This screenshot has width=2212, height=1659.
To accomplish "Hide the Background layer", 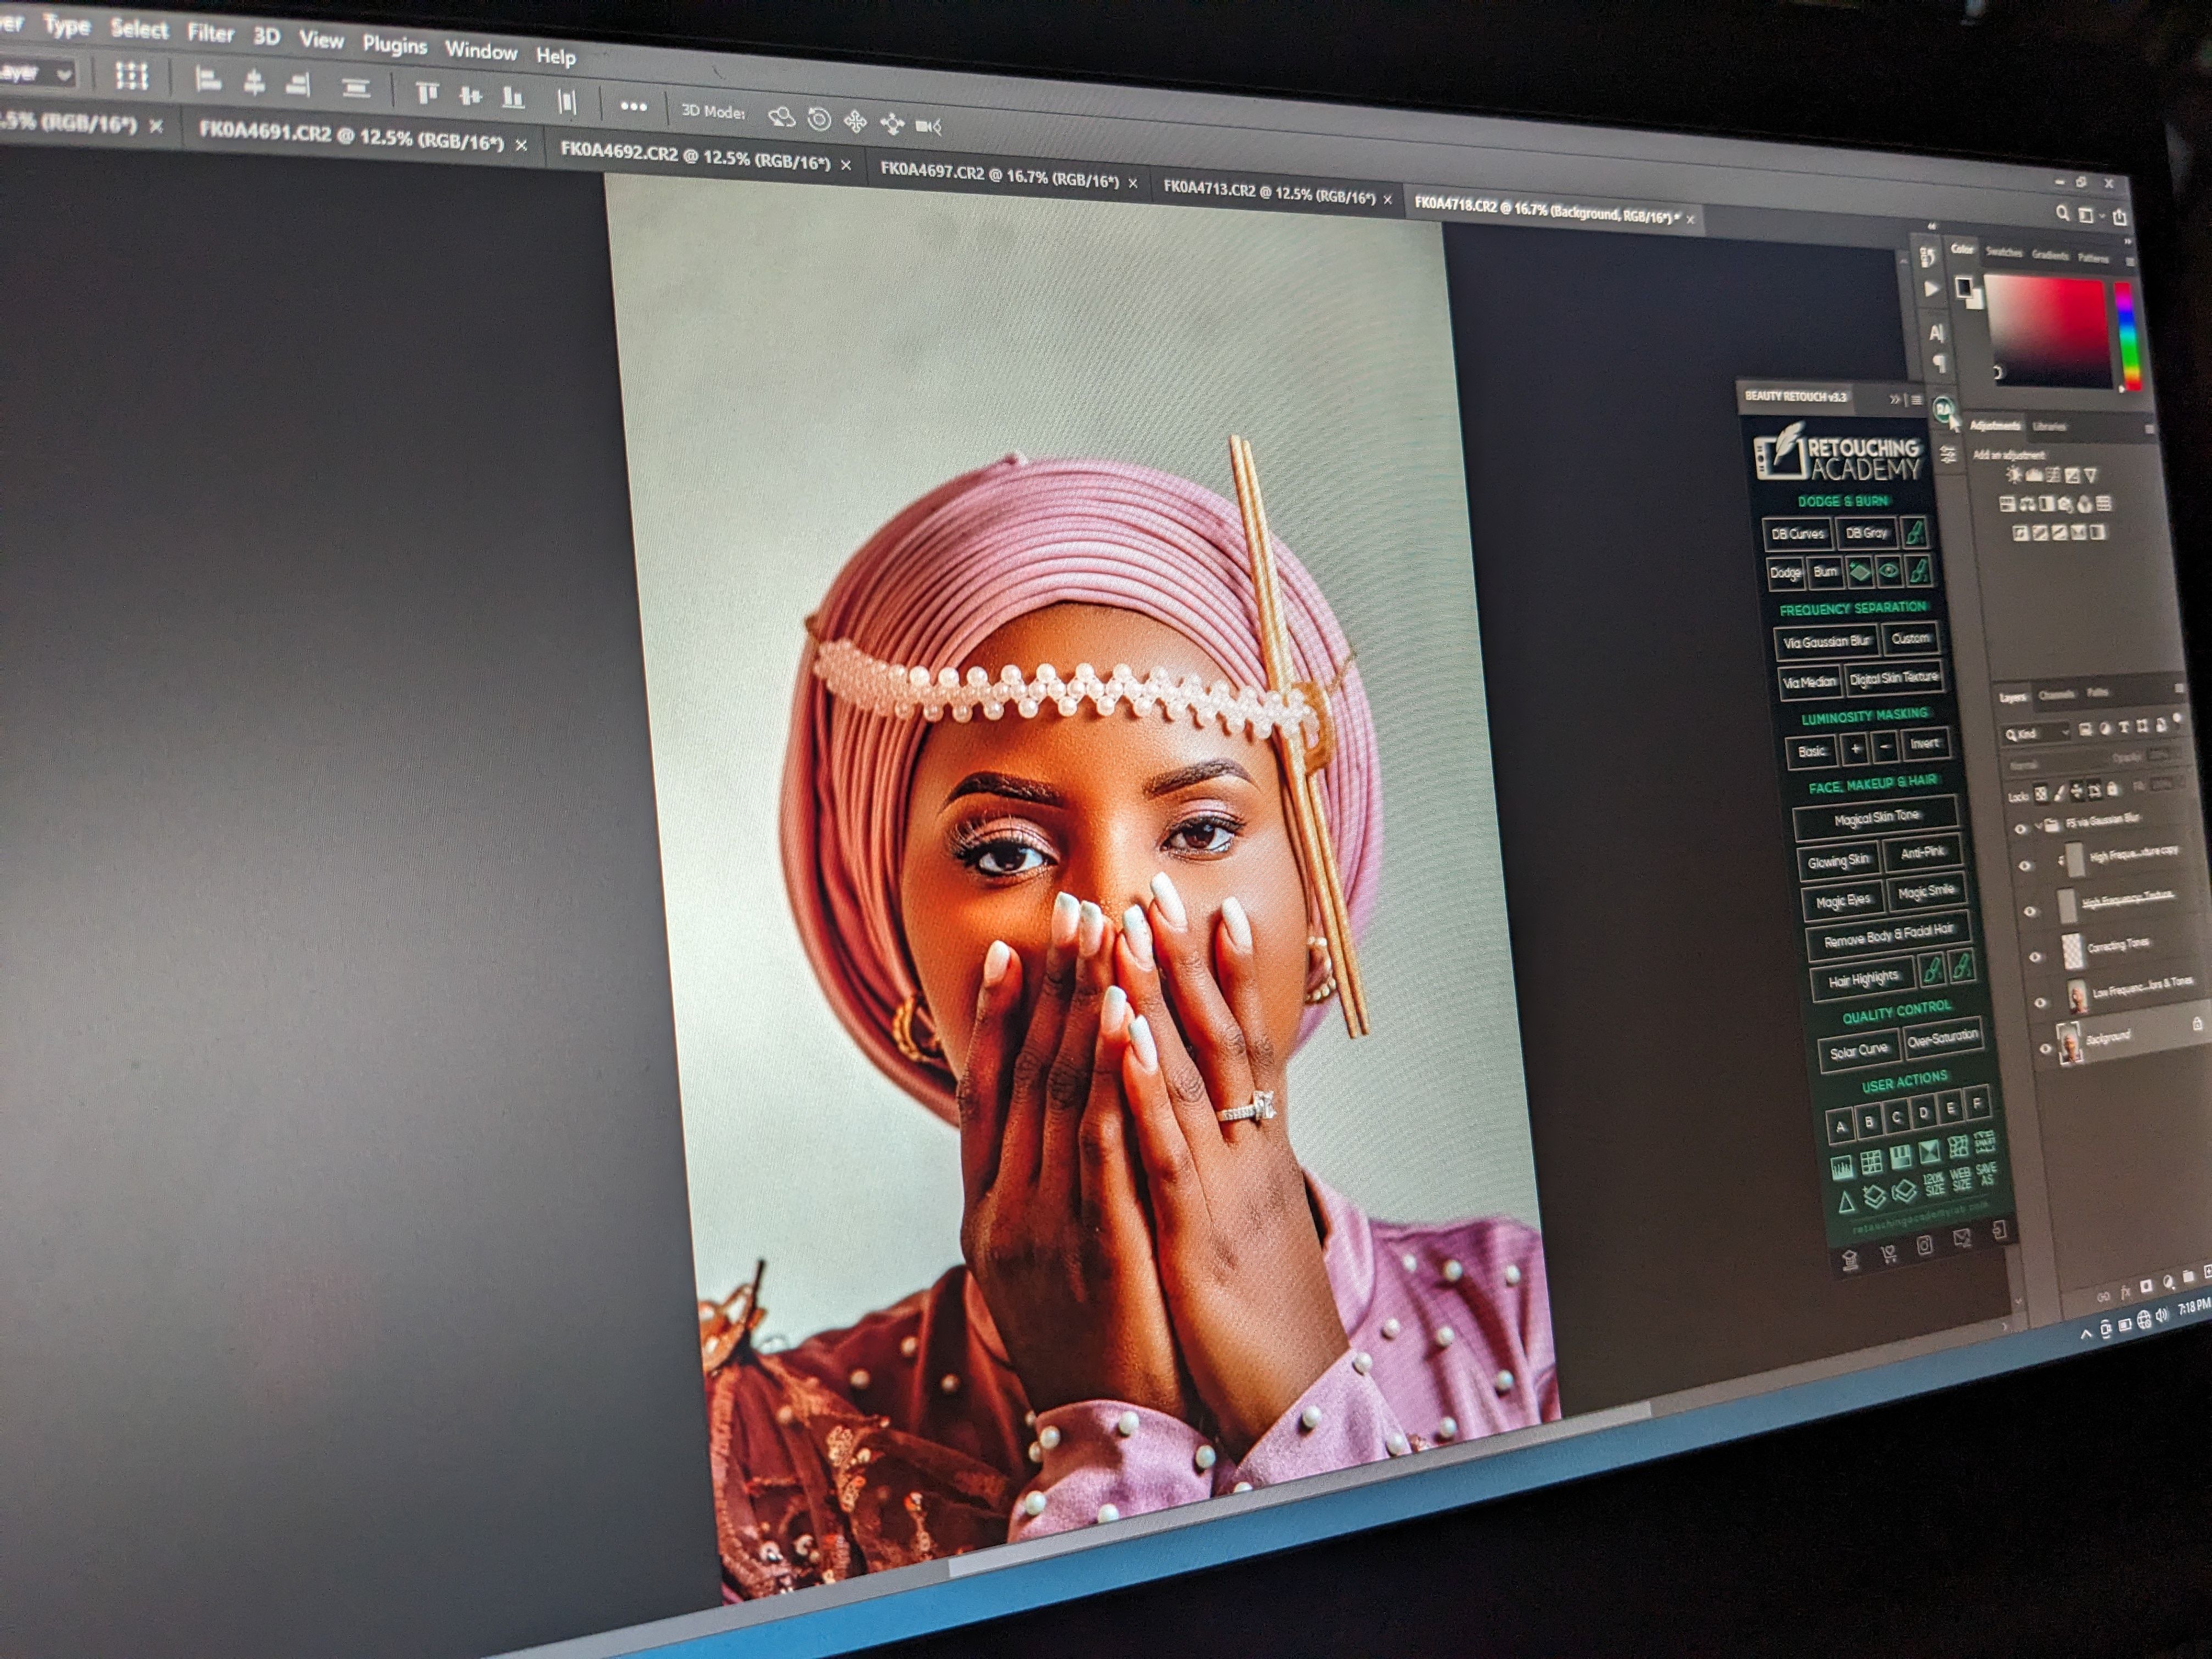I will coord(2045,1049).
